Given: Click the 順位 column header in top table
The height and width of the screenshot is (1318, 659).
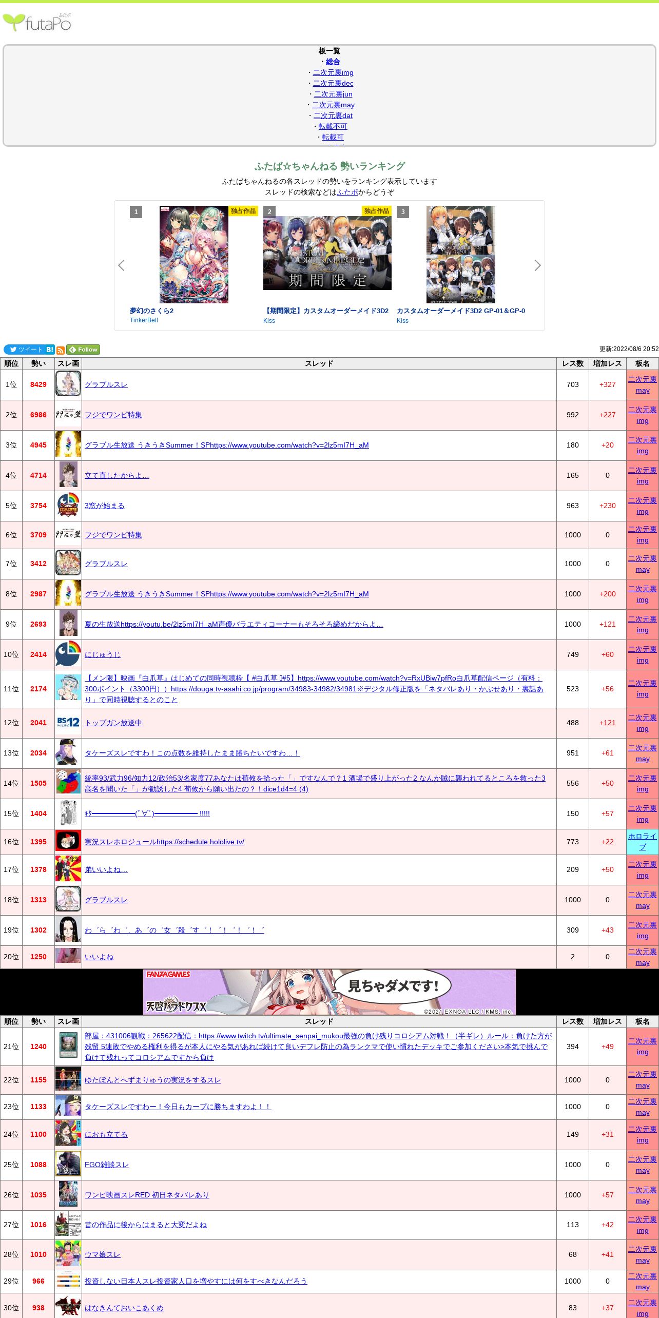Looking at the screenshot, I should click(11, 363).
